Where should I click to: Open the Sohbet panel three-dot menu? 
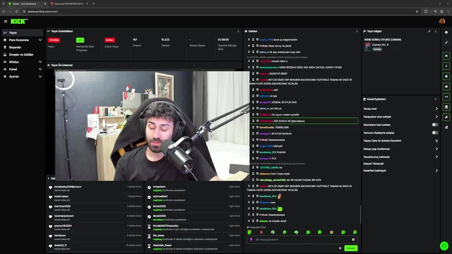(357, 31)
